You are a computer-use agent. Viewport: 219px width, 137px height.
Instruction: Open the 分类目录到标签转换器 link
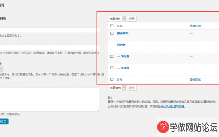pos(171,106)
